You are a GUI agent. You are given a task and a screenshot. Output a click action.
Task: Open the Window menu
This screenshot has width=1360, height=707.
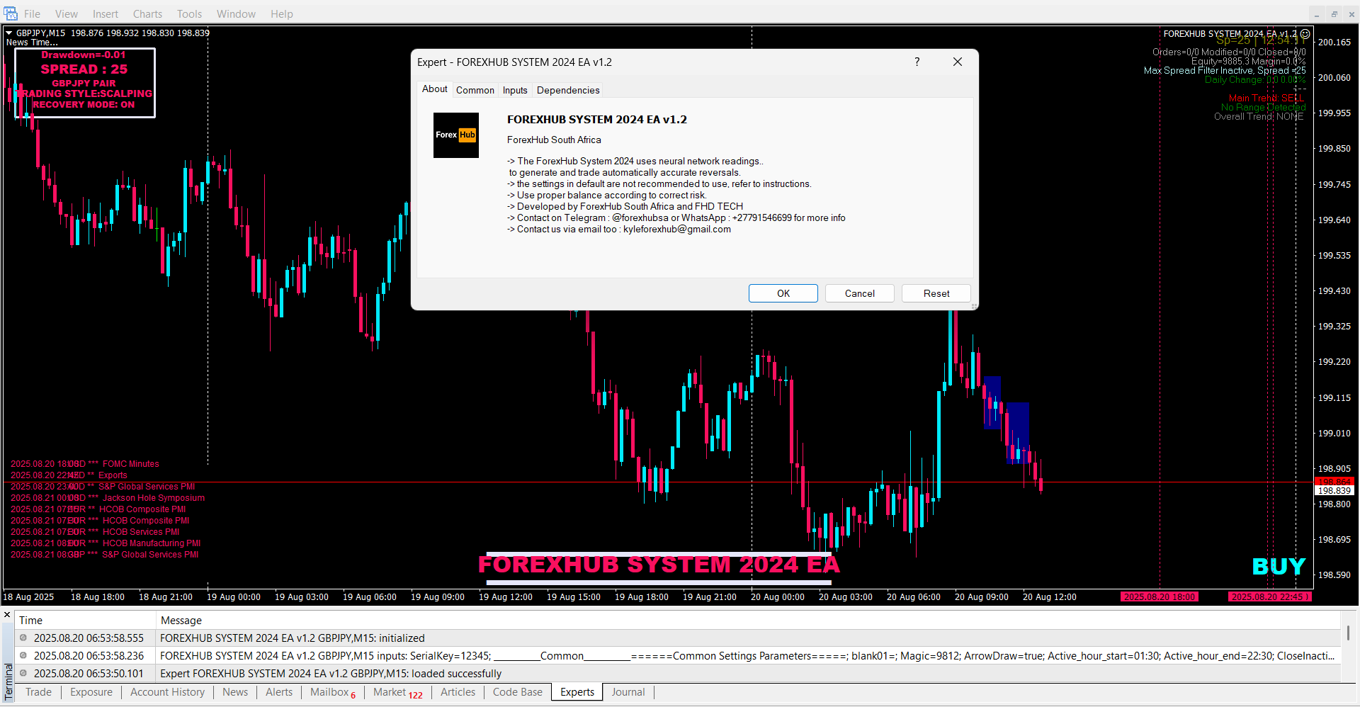236,13
